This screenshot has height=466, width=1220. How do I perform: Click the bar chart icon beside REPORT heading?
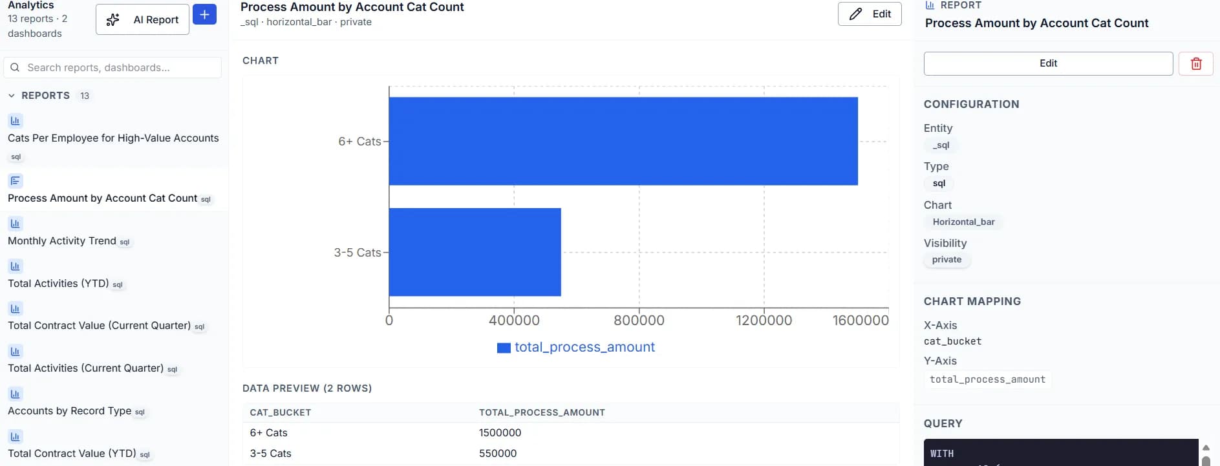pos(930,5)
